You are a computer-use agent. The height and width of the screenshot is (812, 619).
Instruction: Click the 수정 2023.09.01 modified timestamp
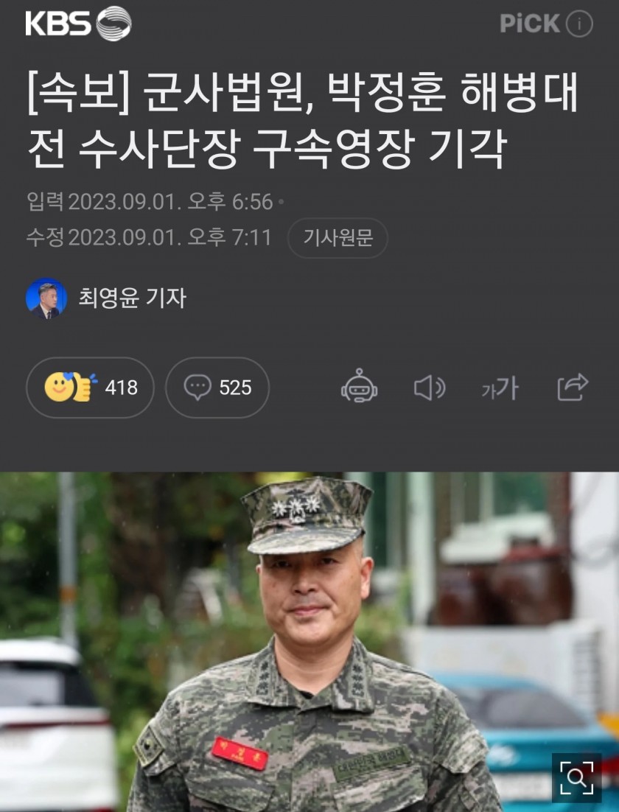(149, 238)
